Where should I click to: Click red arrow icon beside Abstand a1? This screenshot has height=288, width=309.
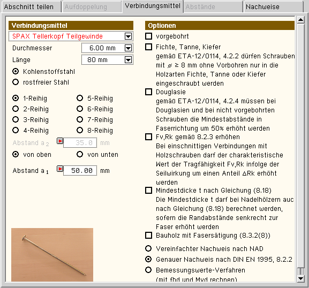point(60,169)
